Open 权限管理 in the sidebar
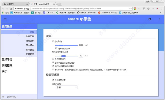This screenshot has width=165, height=100. click(19, 50)
